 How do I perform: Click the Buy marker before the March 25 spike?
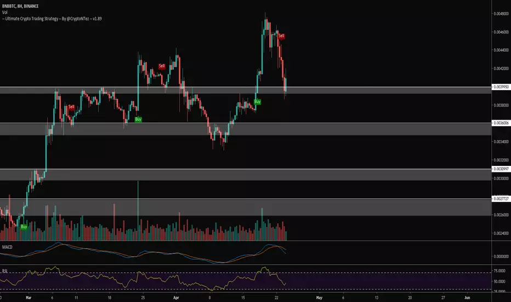(138, 120)
